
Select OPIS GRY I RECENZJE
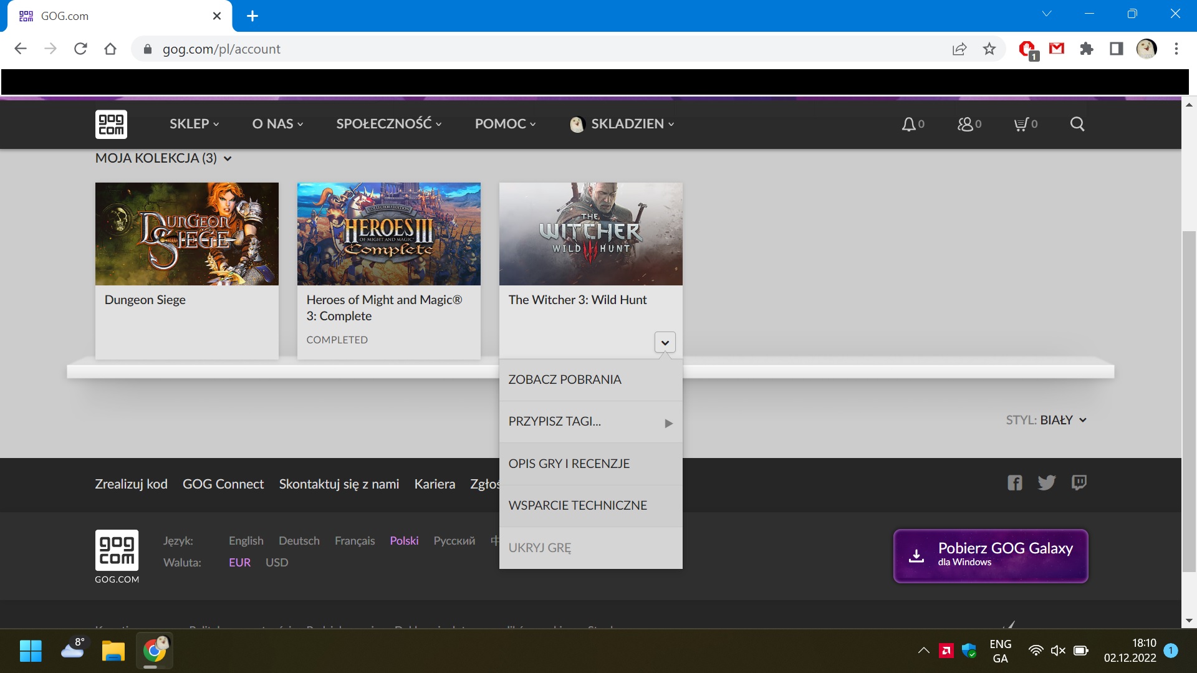(x=591, y=464)
